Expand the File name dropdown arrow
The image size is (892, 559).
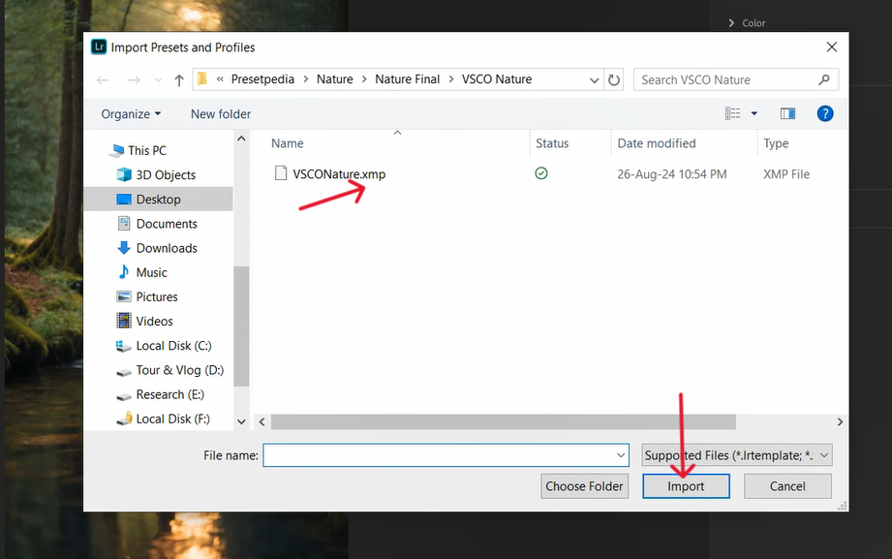[621, 455]
